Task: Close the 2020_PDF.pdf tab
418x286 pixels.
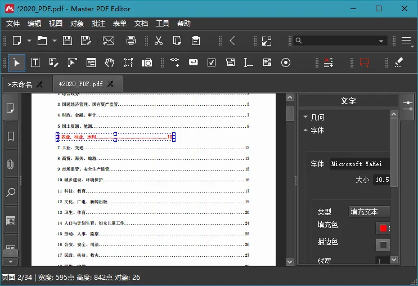Action: [111, 84]
